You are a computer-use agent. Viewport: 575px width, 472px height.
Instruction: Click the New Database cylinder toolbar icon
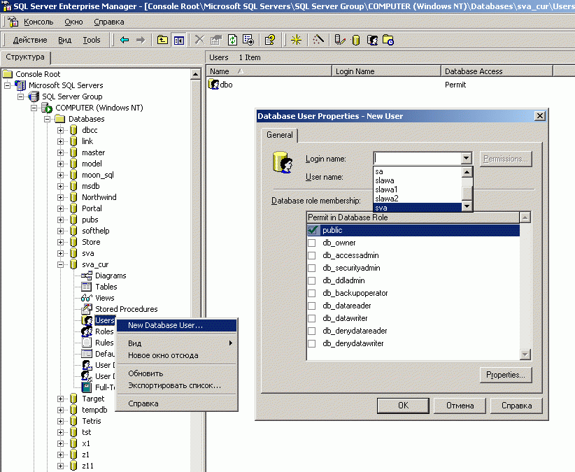click(x=356, y=40)
